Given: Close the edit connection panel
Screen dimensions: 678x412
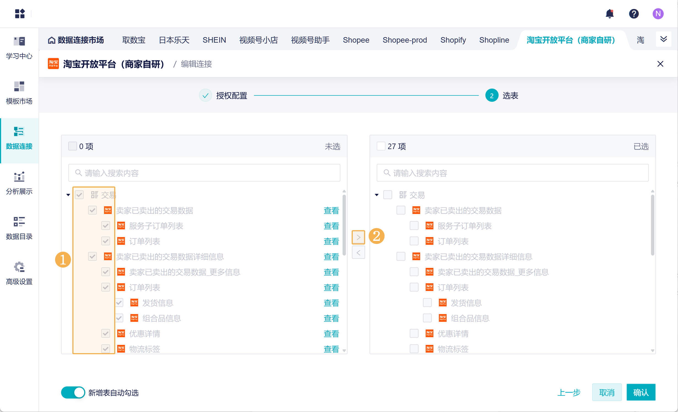Looking at the screenshot, I should pos(660,64).
